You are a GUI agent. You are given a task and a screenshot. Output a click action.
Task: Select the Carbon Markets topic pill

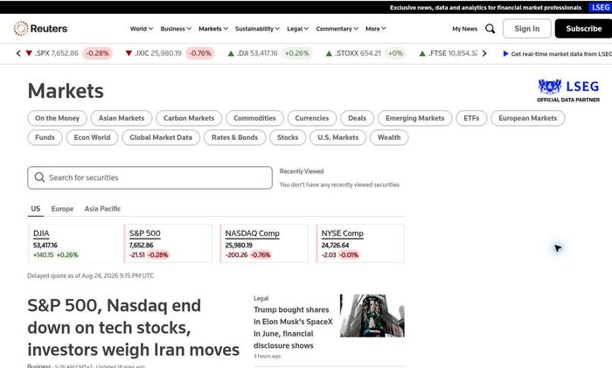pyautogui.click(x=189, y=118)
